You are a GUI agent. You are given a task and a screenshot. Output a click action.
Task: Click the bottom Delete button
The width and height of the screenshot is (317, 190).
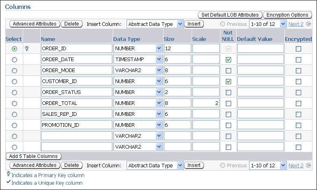(72, 165)
